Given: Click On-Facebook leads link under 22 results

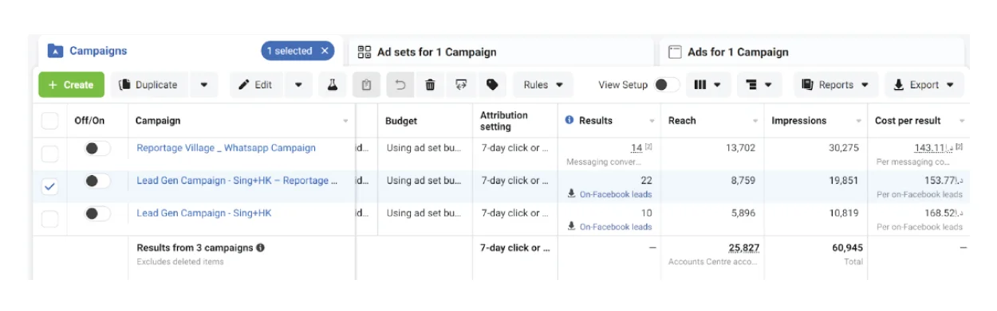Looking at the screenshot, I should pyautogui.click(x=615, y=194).
